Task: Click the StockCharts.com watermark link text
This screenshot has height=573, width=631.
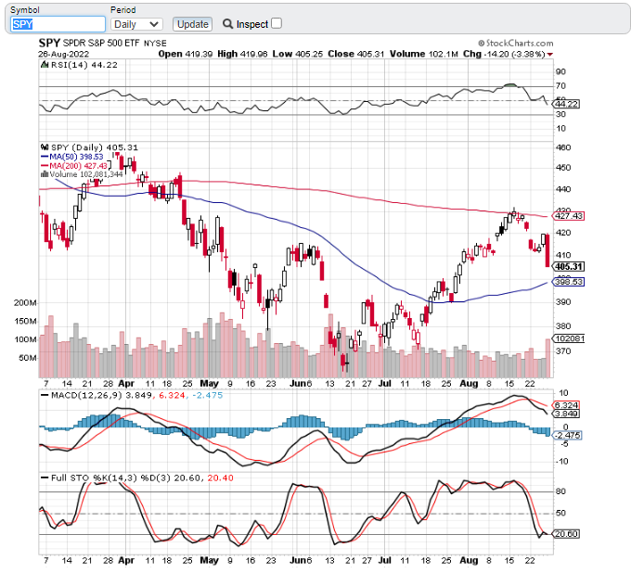Action: click(516, 43)
